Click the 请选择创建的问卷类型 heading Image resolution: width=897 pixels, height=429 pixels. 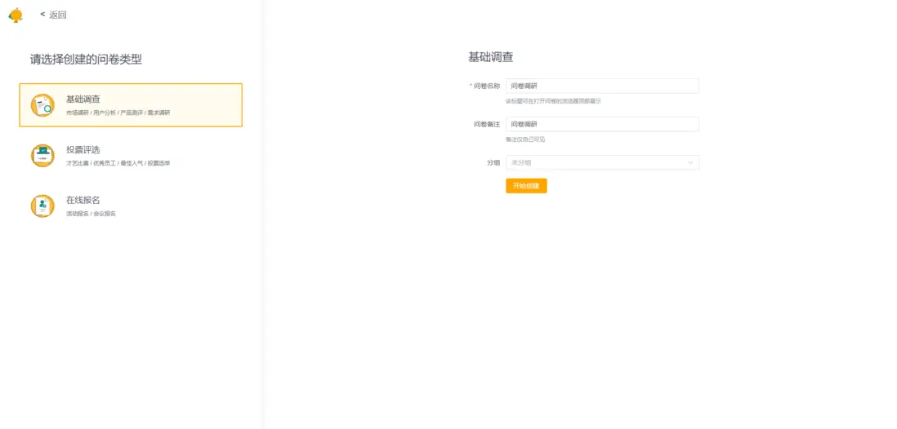[86, 59]
